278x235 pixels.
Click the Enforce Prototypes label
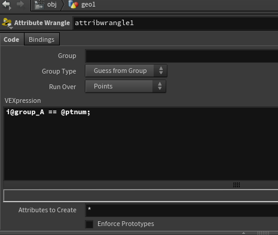[x=126, y=224]
